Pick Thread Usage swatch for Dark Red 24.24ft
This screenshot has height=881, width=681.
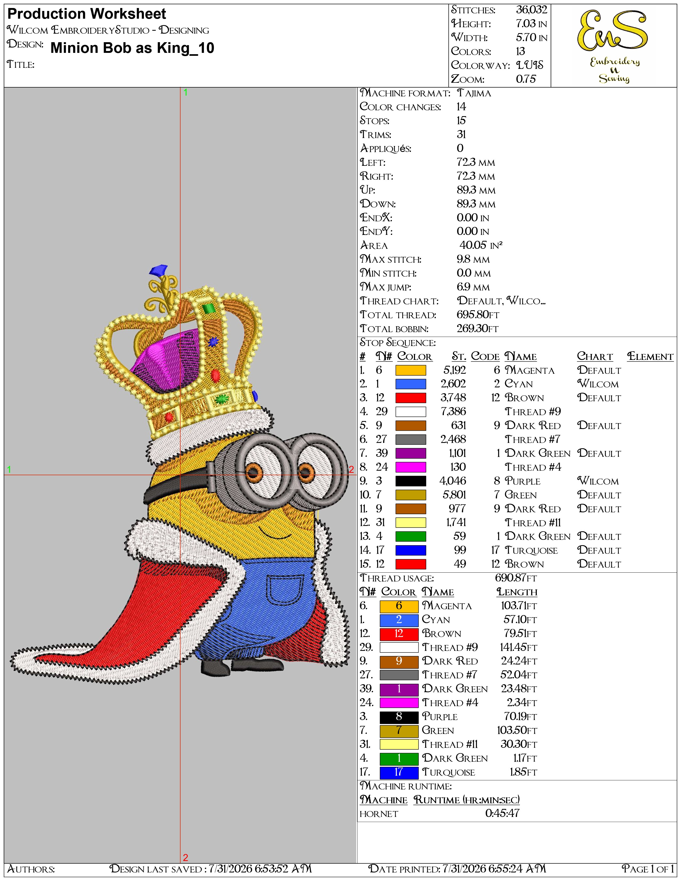pyautogui.click(x=399, y=662)
